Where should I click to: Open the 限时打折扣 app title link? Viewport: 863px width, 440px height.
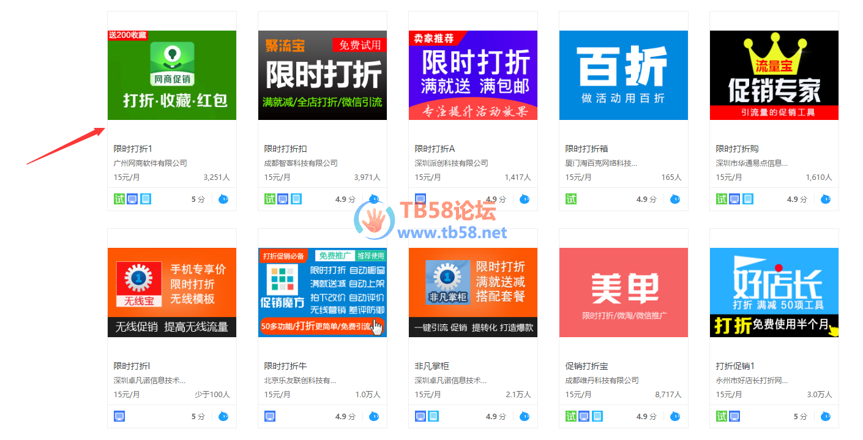click(286, 149)
